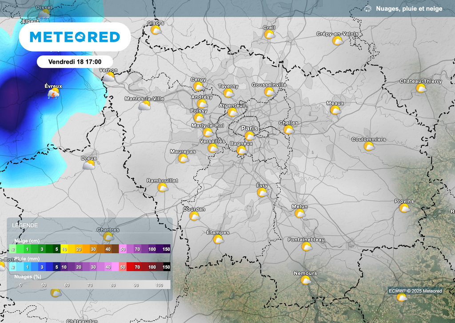Click the Paris weather icon
The image size is (455, 323).
(x=249, y=136)
